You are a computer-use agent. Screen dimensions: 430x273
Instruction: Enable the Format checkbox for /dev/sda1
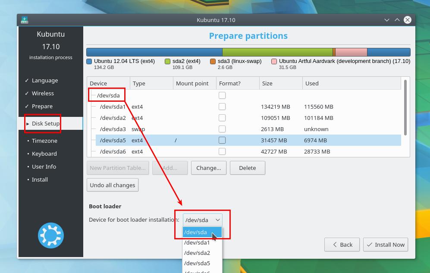(x=222, y=107)
